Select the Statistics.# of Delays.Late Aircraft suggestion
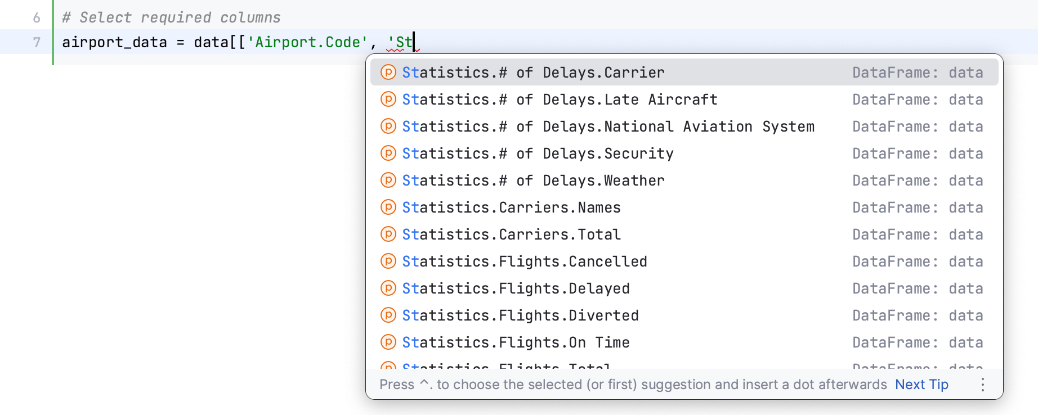Image resolution: width=1038 pixels, height=415 pixels. [x=560, y=99]
